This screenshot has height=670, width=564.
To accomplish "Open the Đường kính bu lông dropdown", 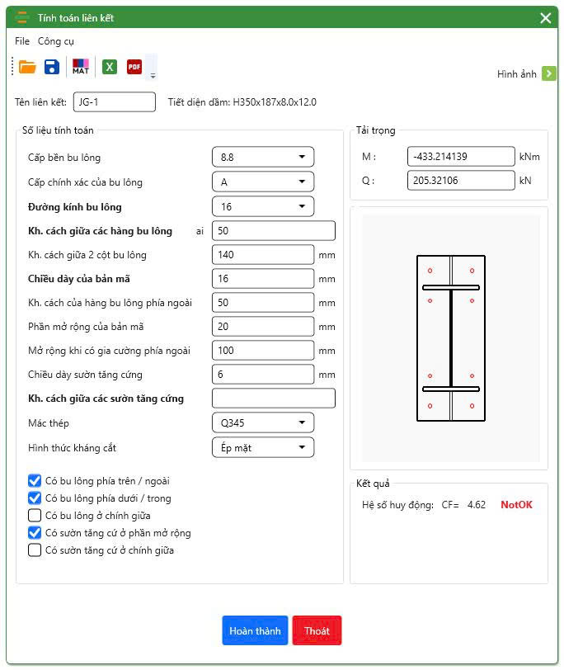I will pos(263,206).
